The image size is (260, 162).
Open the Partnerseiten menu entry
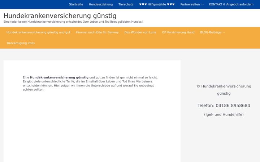click(x=190, y=4)
